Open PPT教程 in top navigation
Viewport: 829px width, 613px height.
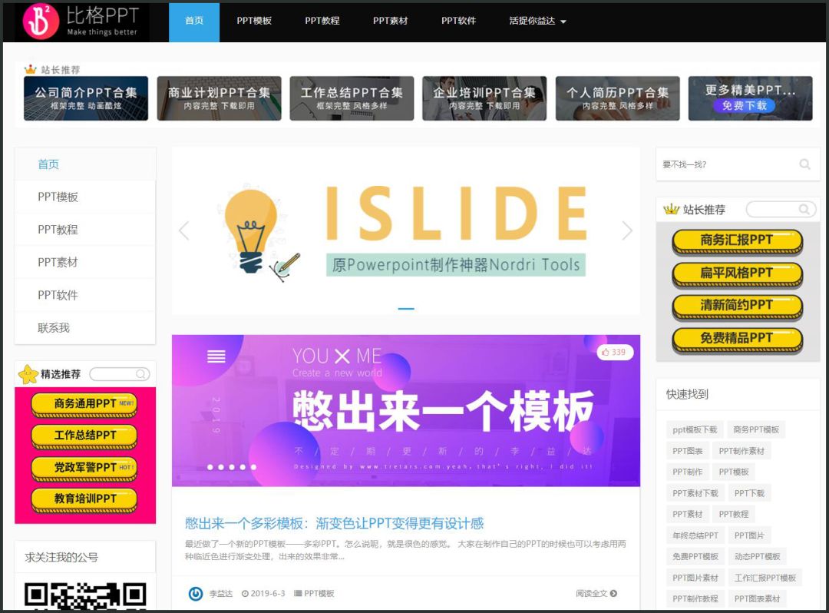pyautogui.click(x=322, y=22)
